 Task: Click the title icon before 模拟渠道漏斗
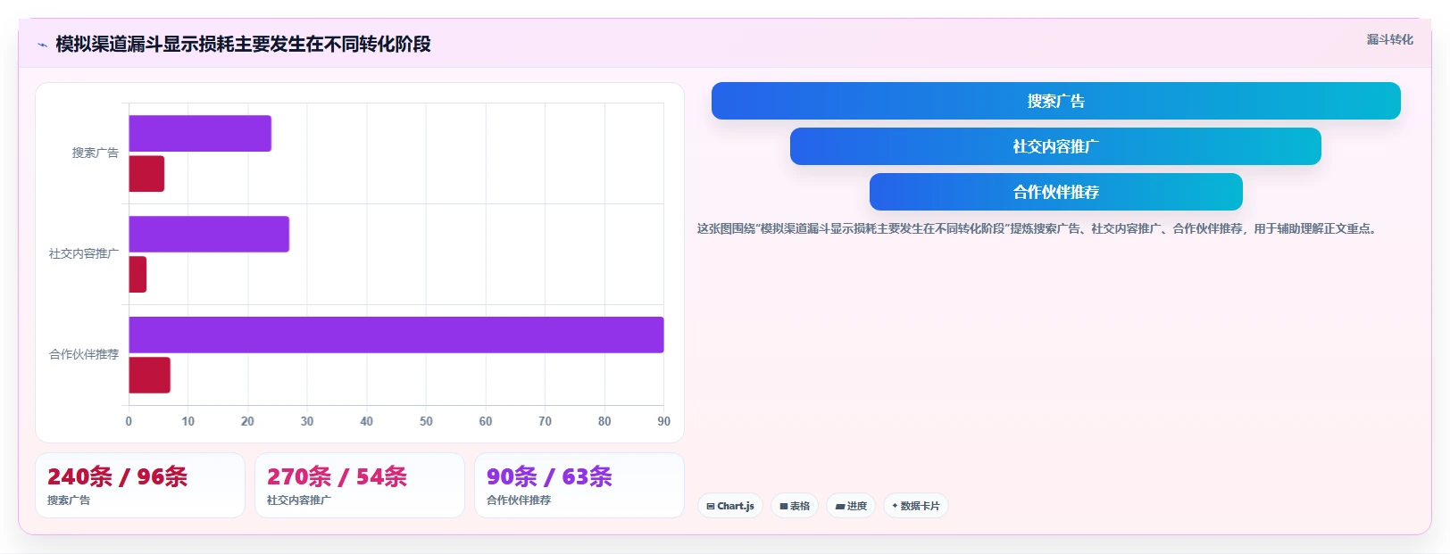(x=42, y=45)
